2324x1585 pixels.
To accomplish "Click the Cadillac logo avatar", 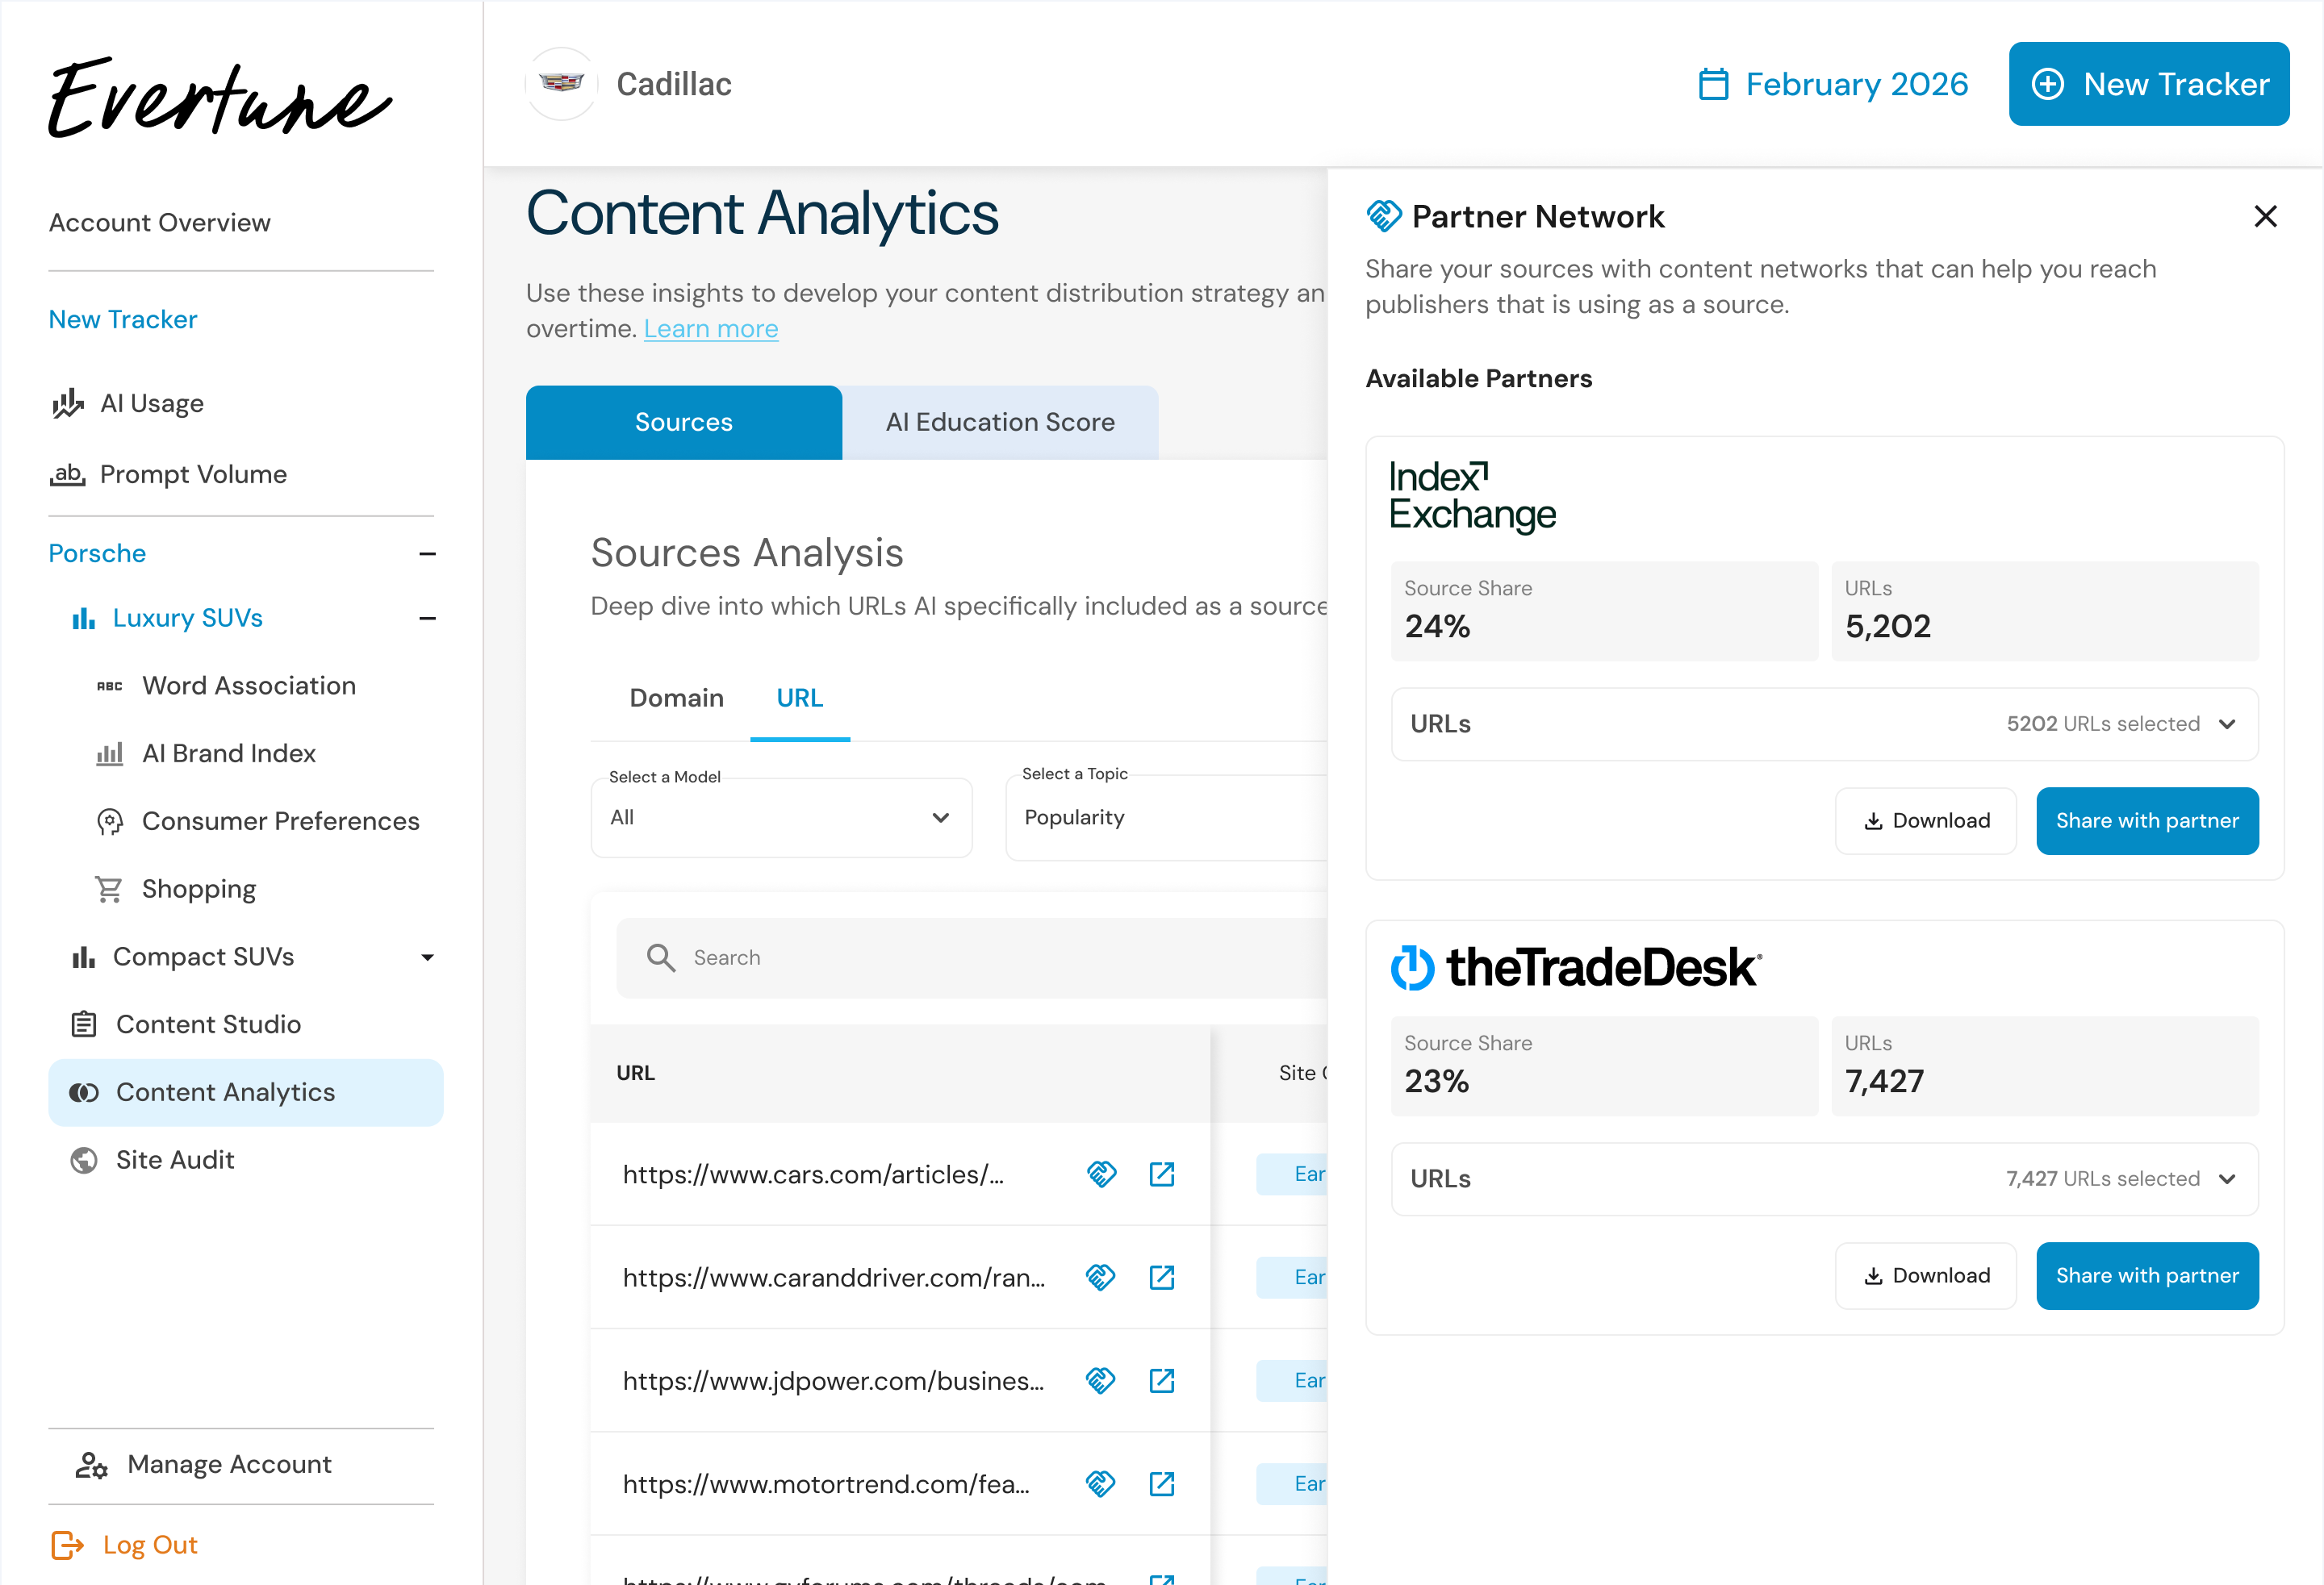I will tap(561, 84).
